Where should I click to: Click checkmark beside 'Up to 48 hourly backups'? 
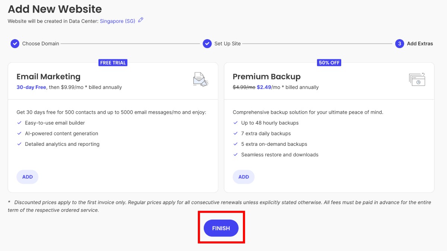point(235,123)
